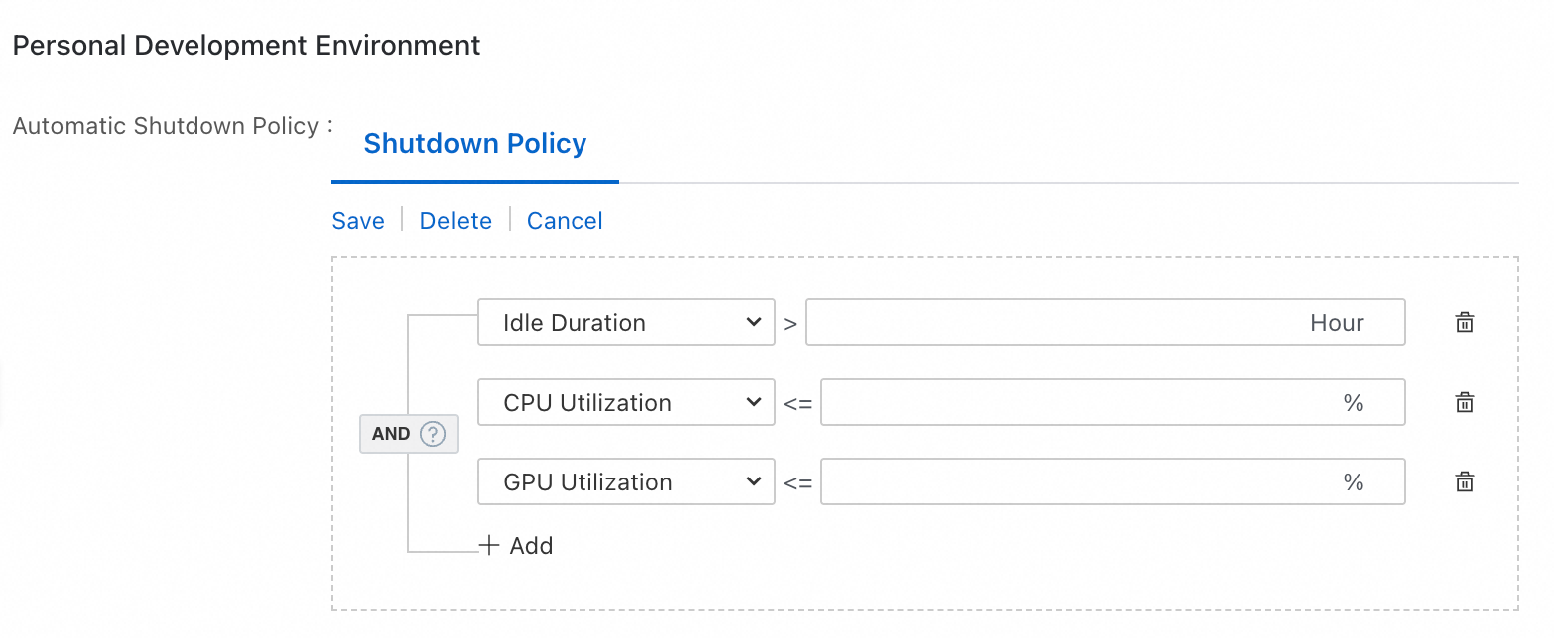Click the Delete policy link
This screenshot has width=1554, height=638.
(456, 221)
